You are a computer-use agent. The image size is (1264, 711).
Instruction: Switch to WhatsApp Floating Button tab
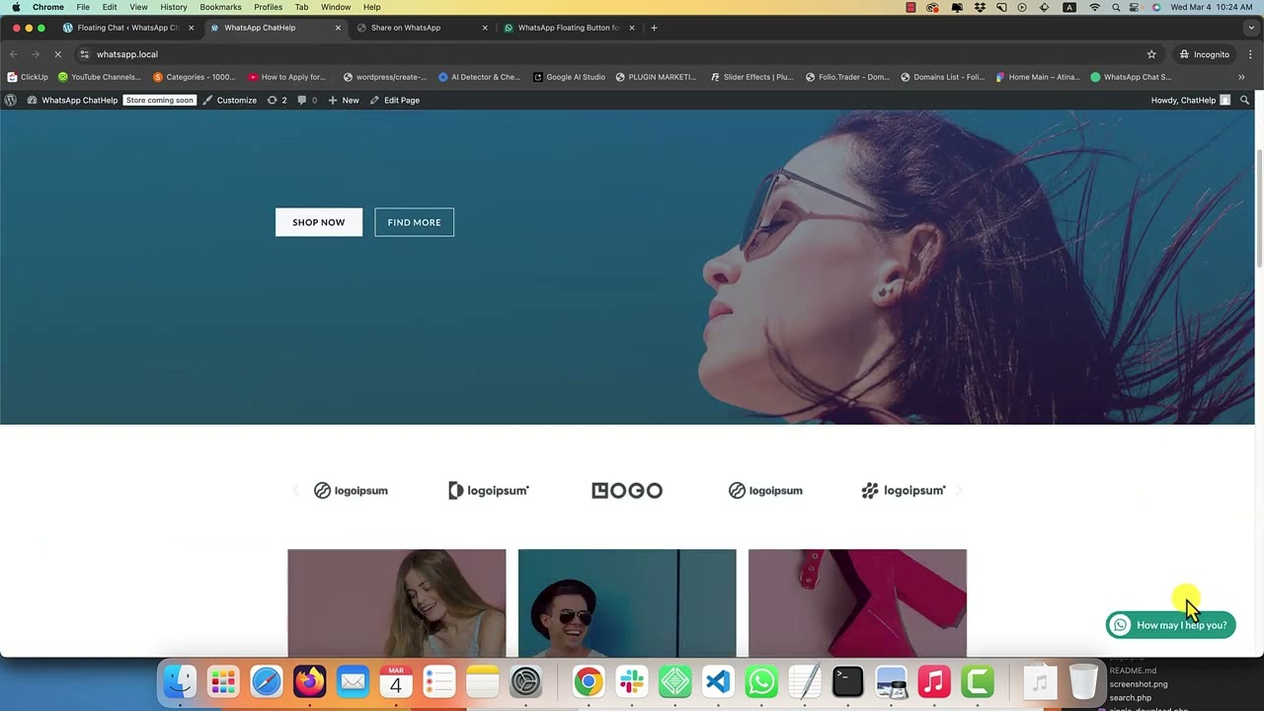(x=569, y=28)
